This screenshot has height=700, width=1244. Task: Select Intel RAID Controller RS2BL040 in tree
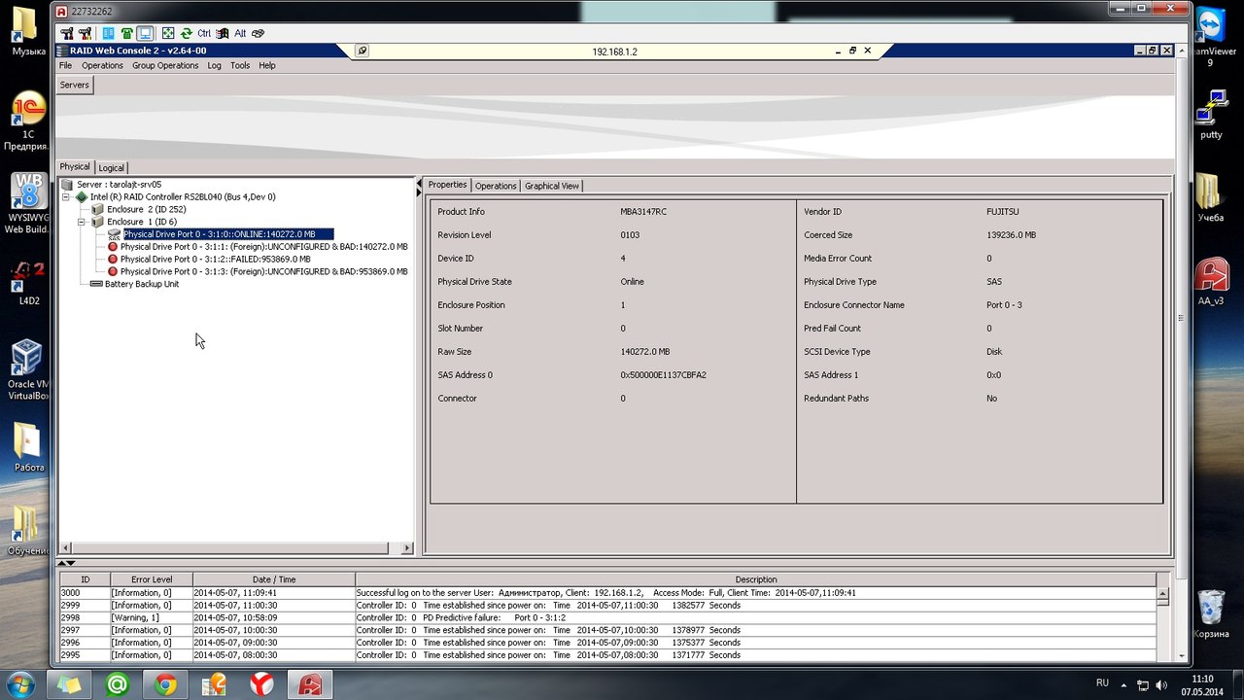tap(183, 196)
